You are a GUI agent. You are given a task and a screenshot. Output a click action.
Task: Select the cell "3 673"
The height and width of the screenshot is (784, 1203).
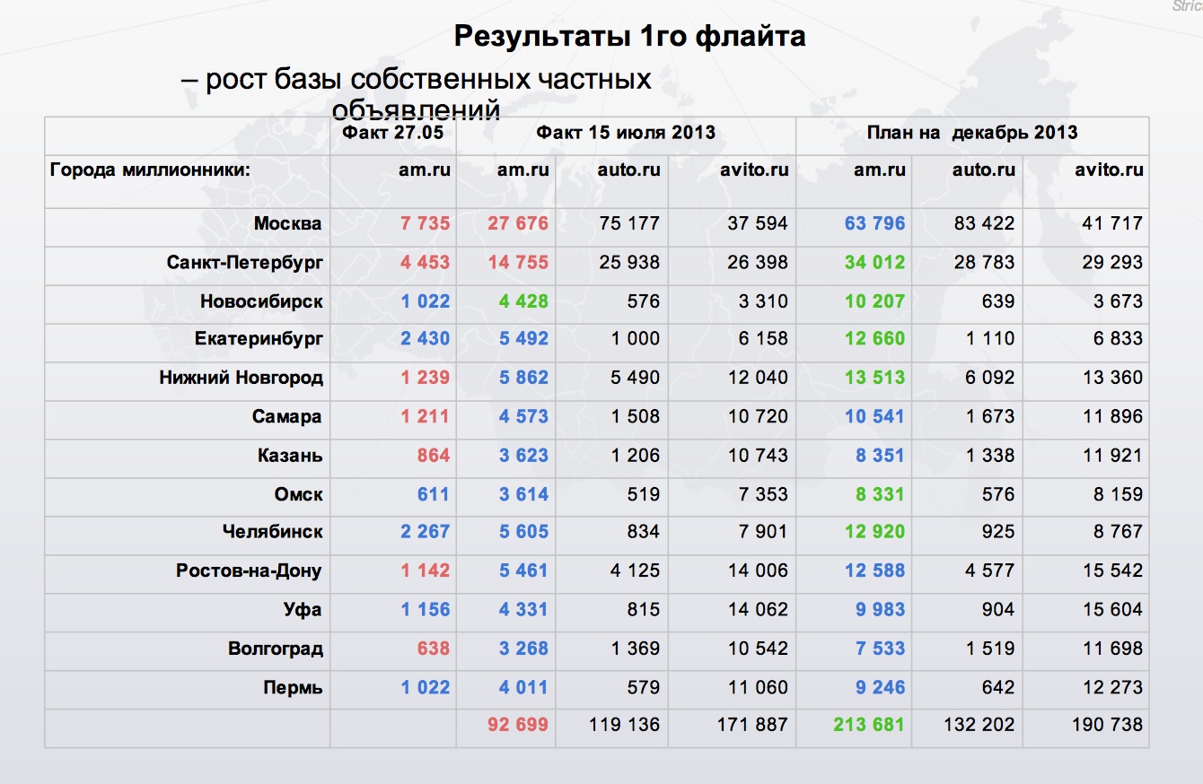tap(1119, 301)
